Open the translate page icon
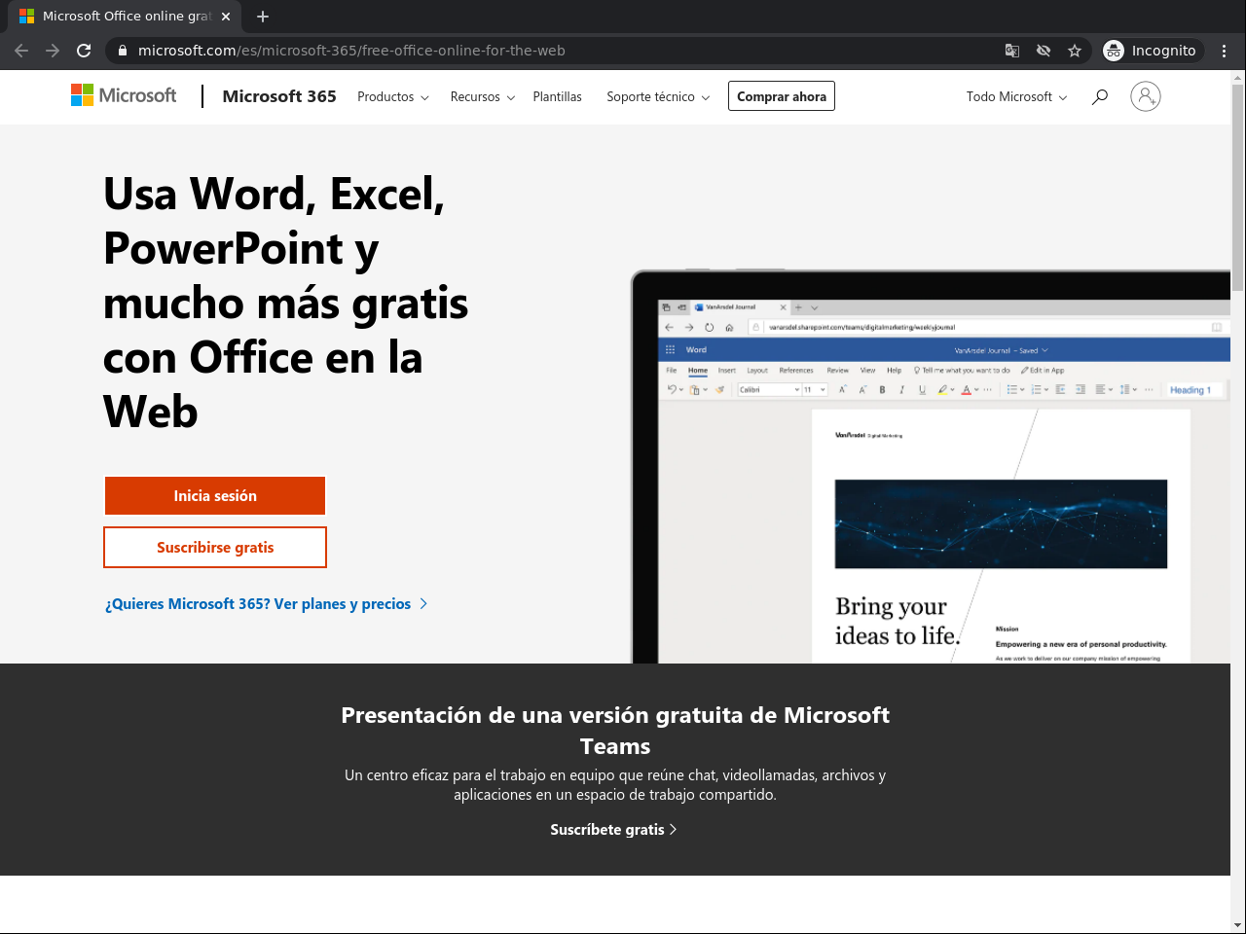1246x934 pixels. pos(1012,51)
